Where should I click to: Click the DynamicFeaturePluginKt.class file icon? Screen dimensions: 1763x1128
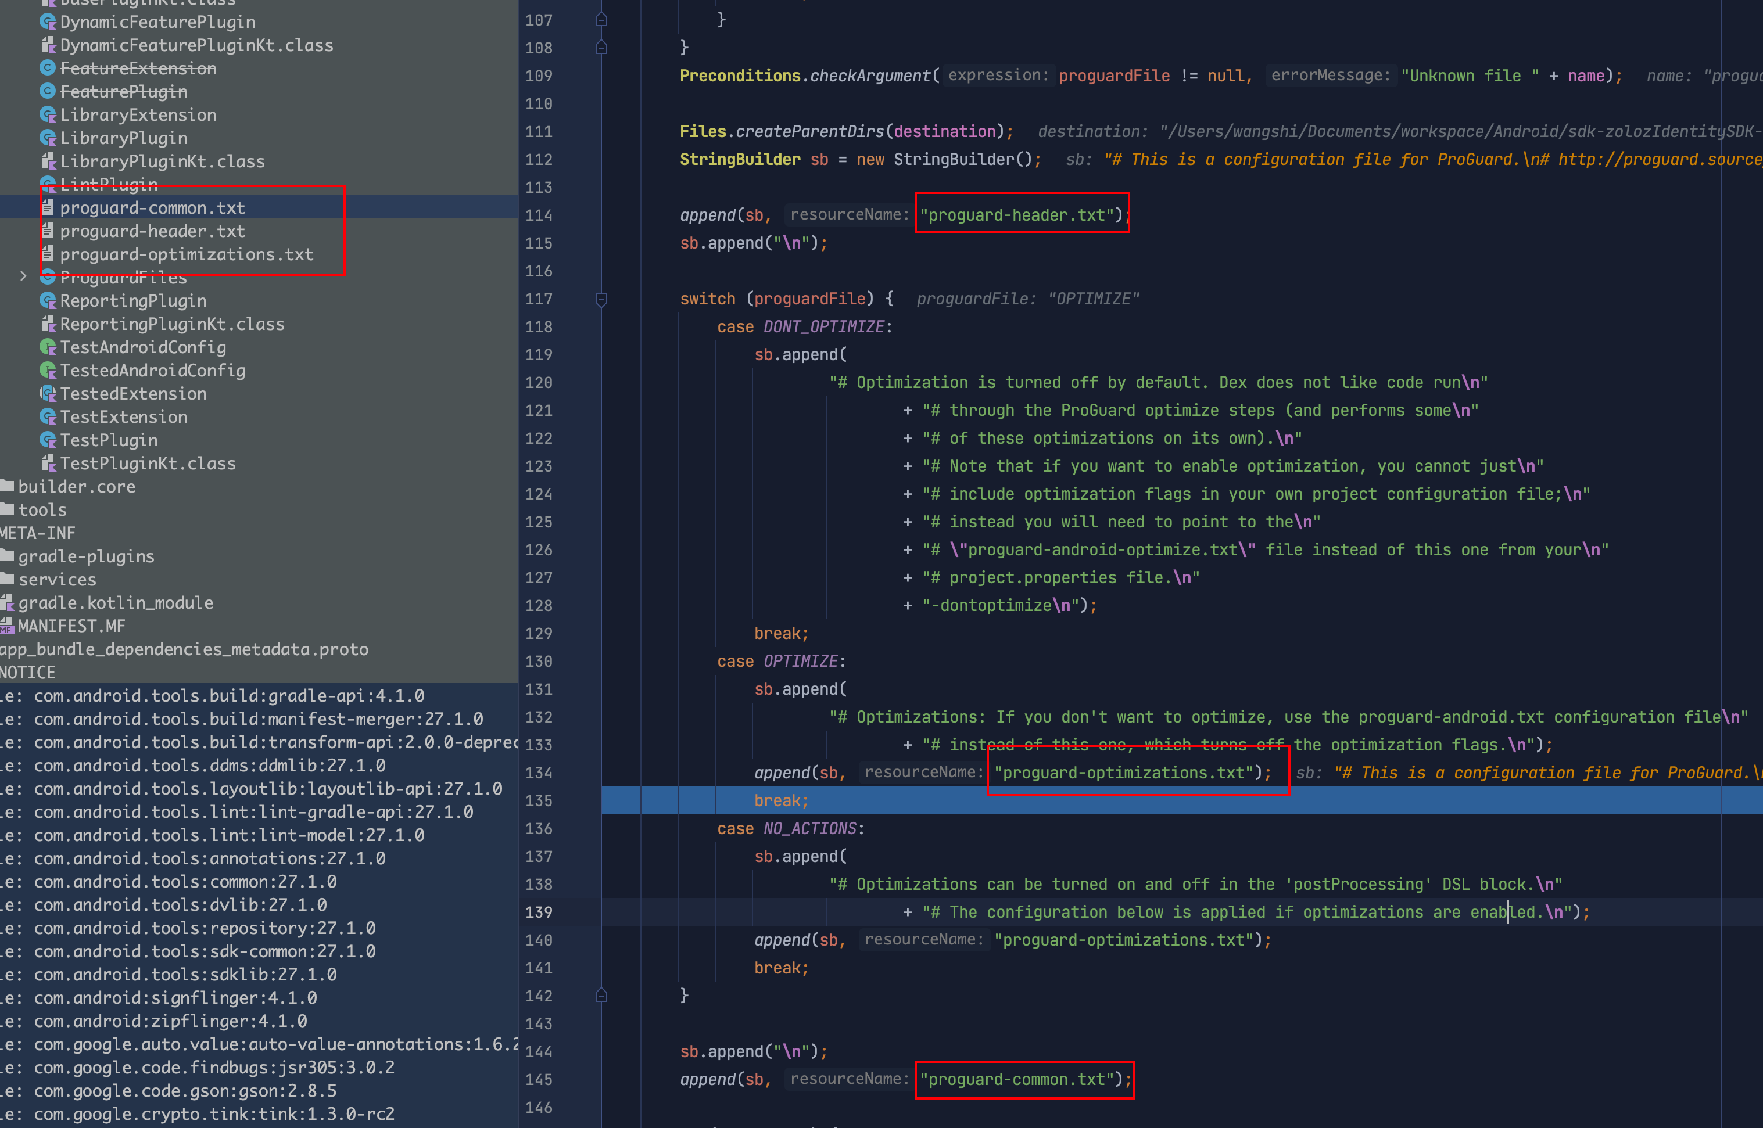point(48,45)
